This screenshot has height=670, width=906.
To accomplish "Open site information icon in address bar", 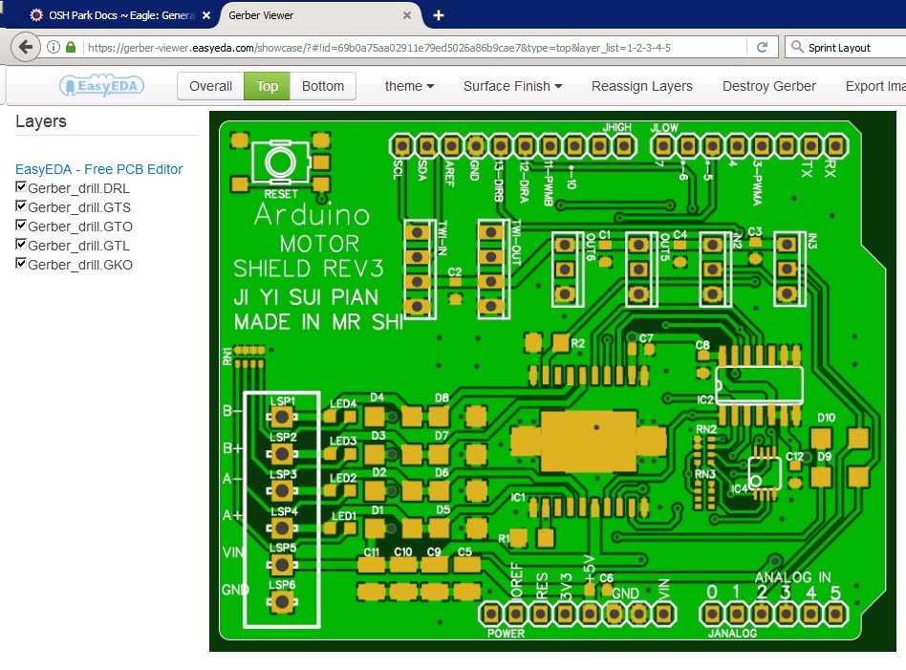I will [54, 48].
